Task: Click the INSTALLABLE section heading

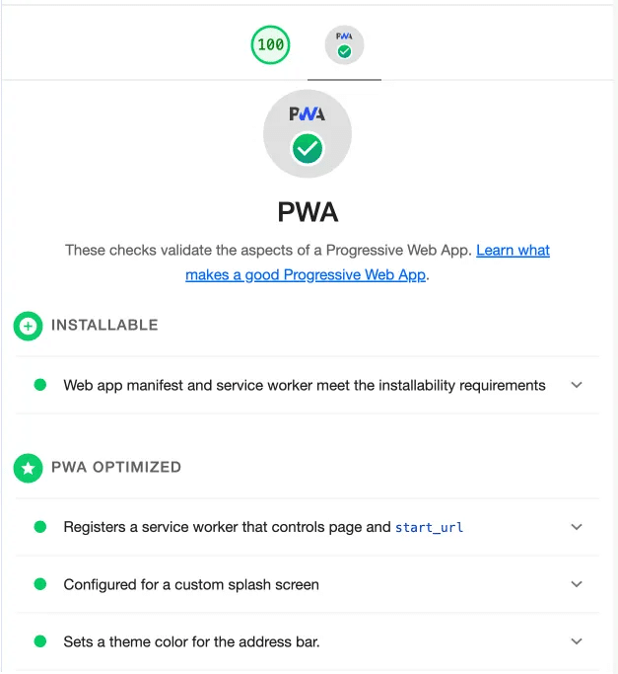Action: pyautogui.click(x=104, y=326)
